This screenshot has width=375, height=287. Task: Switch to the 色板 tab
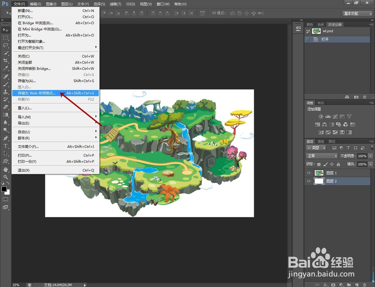[321, 25]
